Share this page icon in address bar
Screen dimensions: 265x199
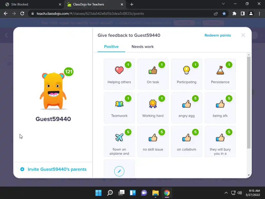coord(216,13)
